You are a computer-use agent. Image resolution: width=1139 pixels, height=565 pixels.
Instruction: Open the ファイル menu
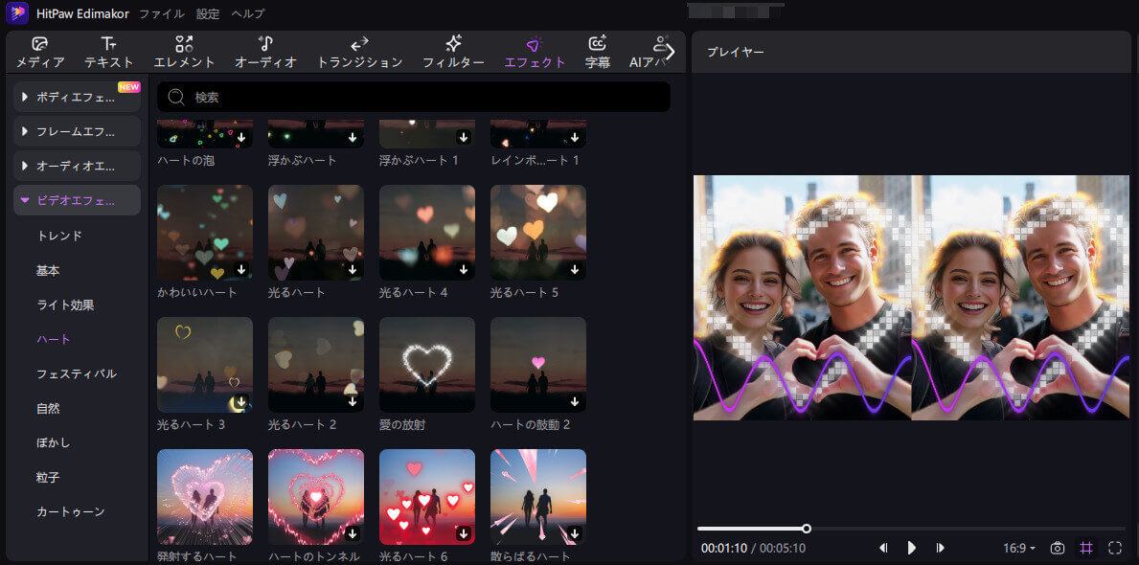[161, 13]
